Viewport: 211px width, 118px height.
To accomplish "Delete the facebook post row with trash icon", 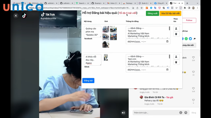I will [x=176, y=34].
